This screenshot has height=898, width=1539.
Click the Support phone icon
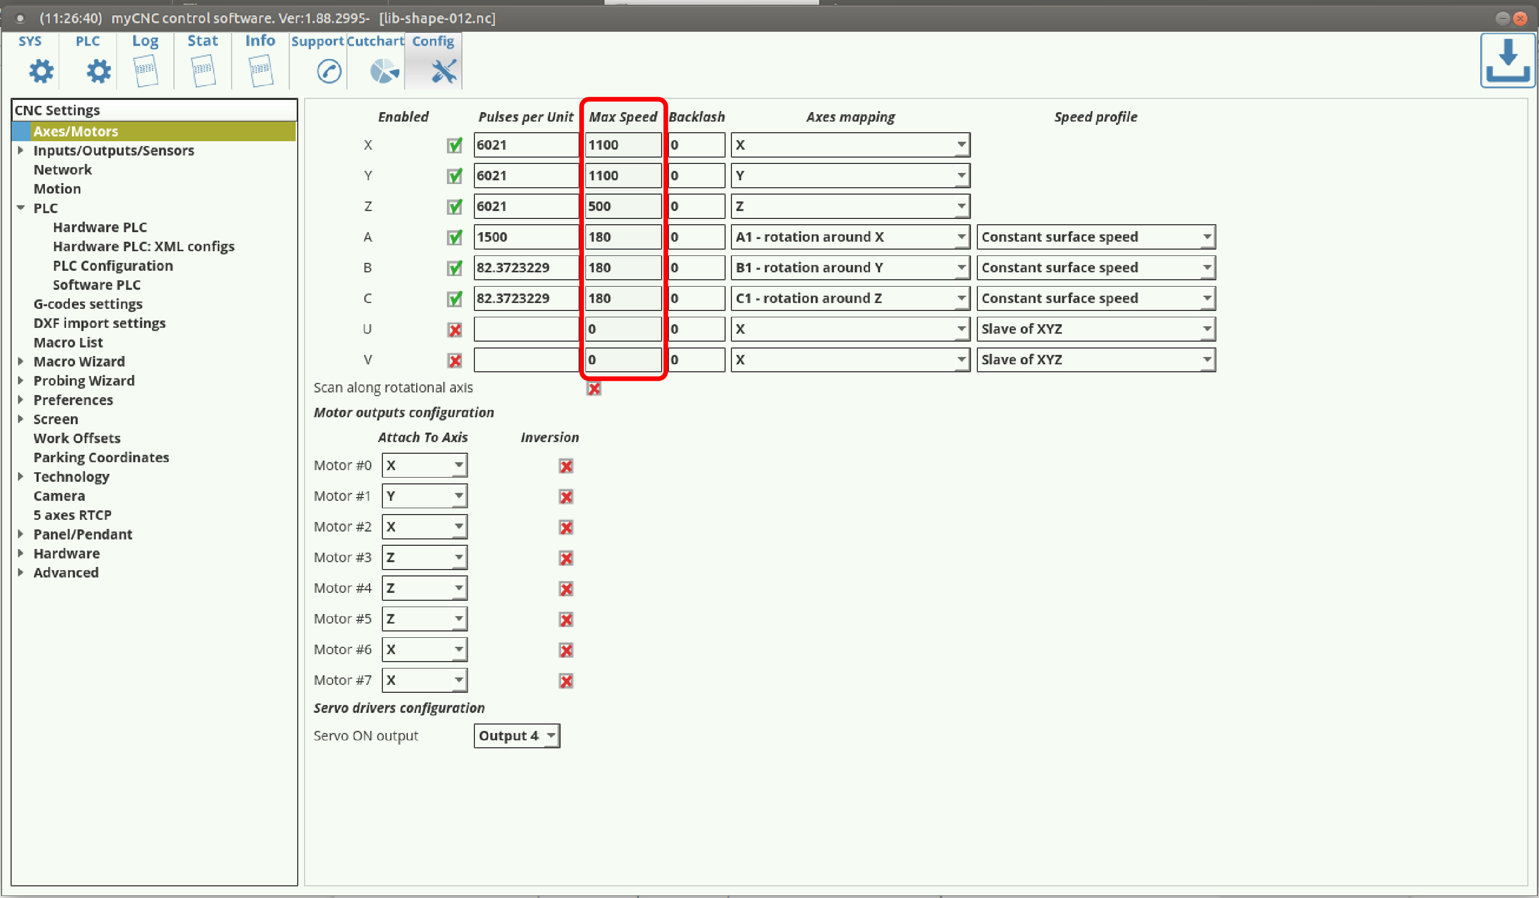tap(329, 71)
